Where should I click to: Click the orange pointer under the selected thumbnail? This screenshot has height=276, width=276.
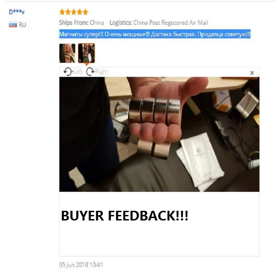[87, 64]
